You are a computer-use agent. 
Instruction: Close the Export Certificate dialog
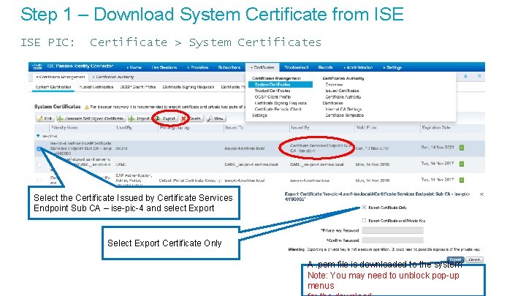pos(481,194)
